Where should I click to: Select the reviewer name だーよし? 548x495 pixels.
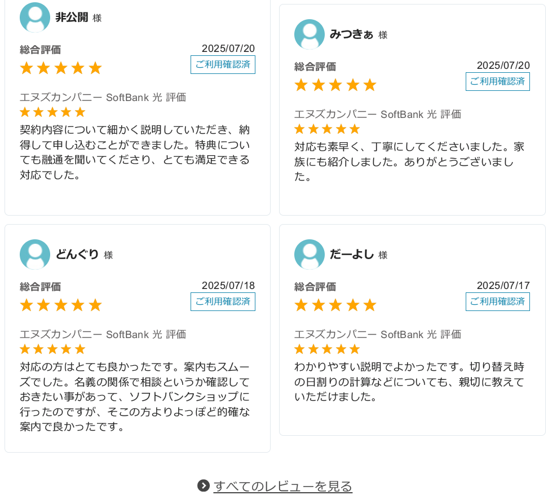pos(352,255)
